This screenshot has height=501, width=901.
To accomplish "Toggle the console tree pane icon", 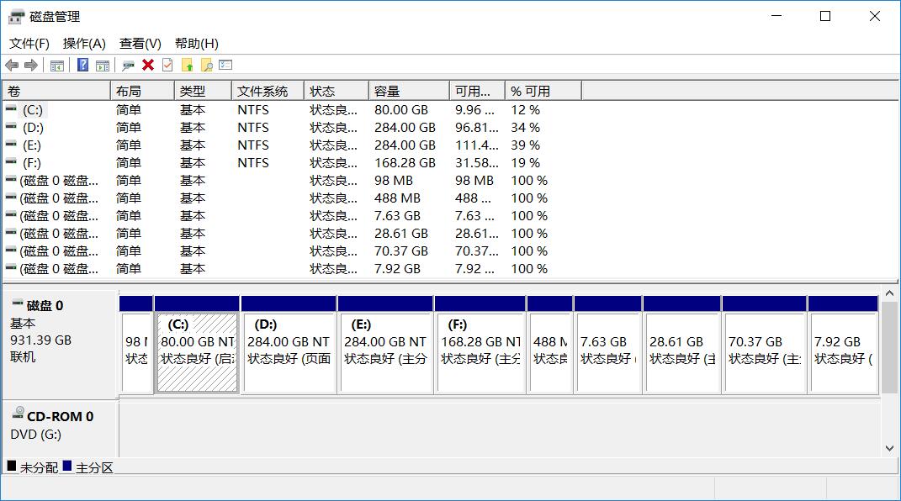I will coord(57,65).
